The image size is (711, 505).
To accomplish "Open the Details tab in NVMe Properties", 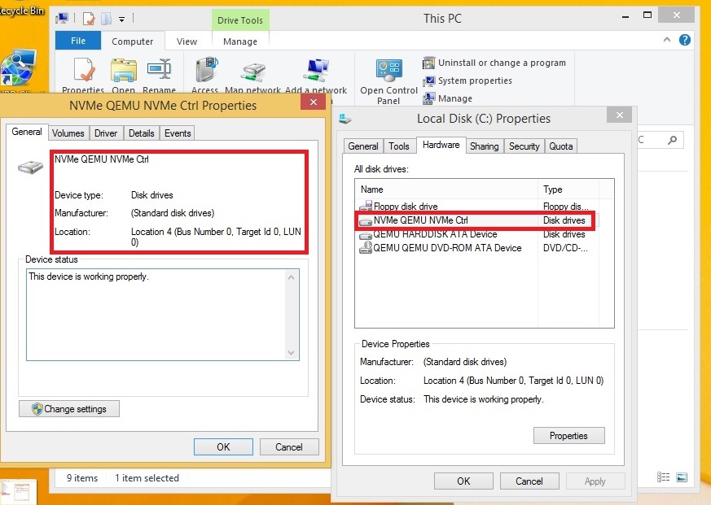I will (x=142, y=133).
